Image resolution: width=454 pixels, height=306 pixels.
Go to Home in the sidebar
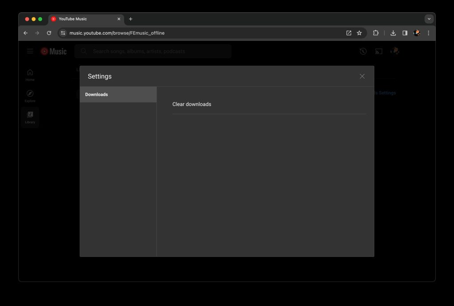click(x=30, y=75)
